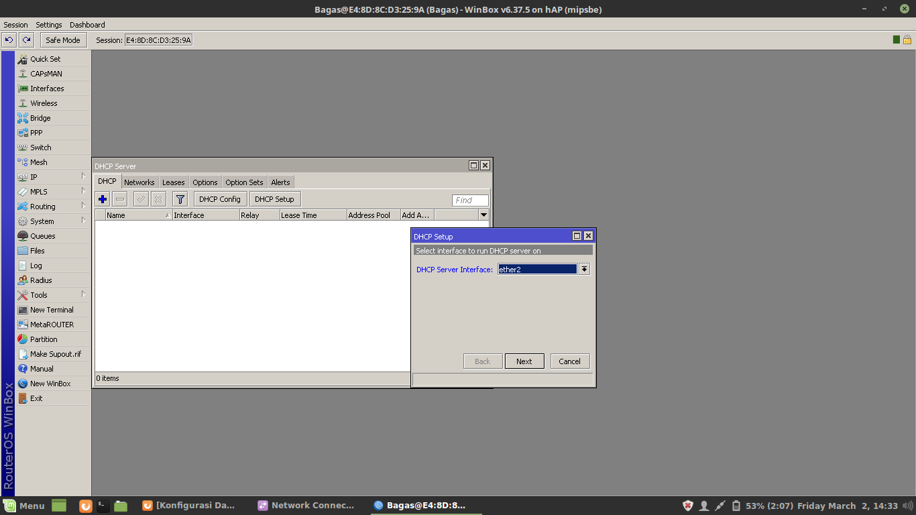Click the ether2 interface field
The image size is (916, 515).
[x=537, y=269]
